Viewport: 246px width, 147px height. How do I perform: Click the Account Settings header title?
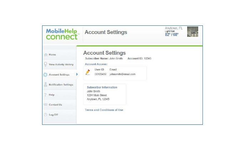click(106, 32)
